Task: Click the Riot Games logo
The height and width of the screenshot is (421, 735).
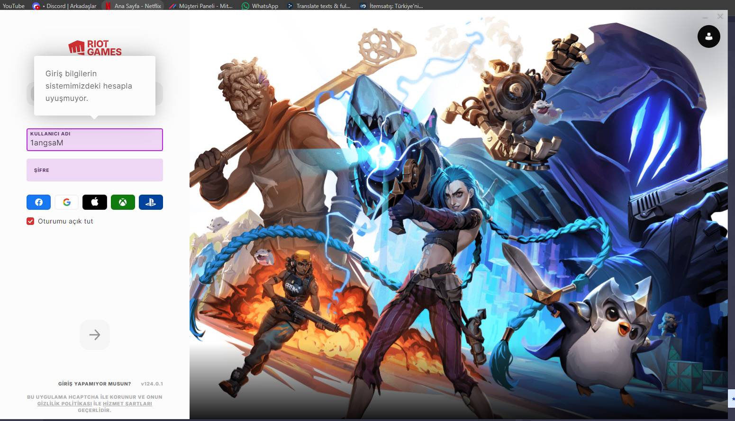Action: point(95,48)
